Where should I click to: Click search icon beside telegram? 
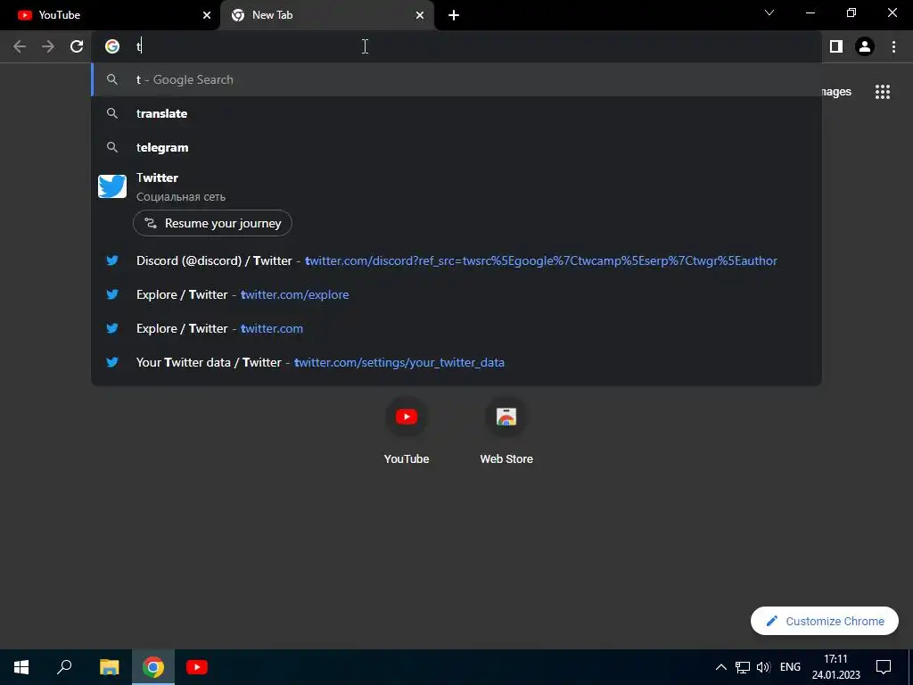point(112,147)
